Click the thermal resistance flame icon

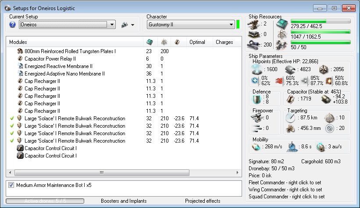[x=279, y=81]
